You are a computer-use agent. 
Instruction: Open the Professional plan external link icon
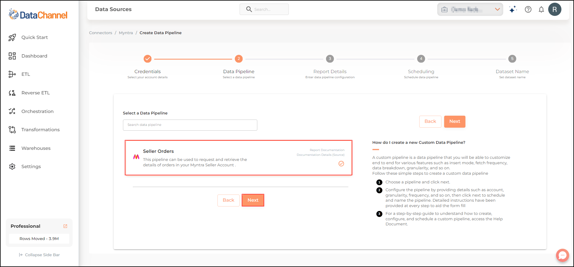(65, 226)
